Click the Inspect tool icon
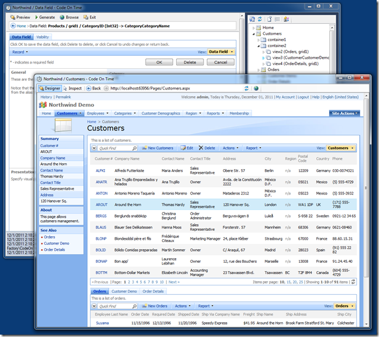 pyautogui.click(x=72, y=88)
